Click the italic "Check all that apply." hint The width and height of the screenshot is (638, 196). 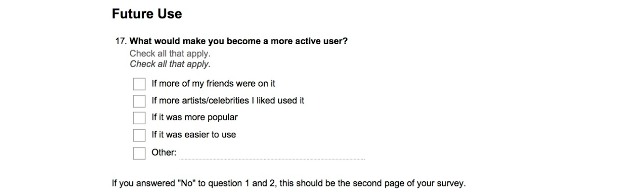(x=170, y=64)
